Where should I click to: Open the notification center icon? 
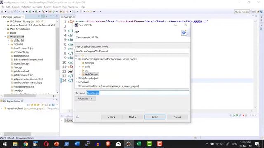click(257, 144)
